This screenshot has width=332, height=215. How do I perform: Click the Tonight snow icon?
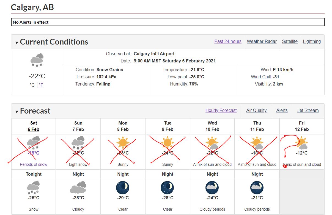34,188
